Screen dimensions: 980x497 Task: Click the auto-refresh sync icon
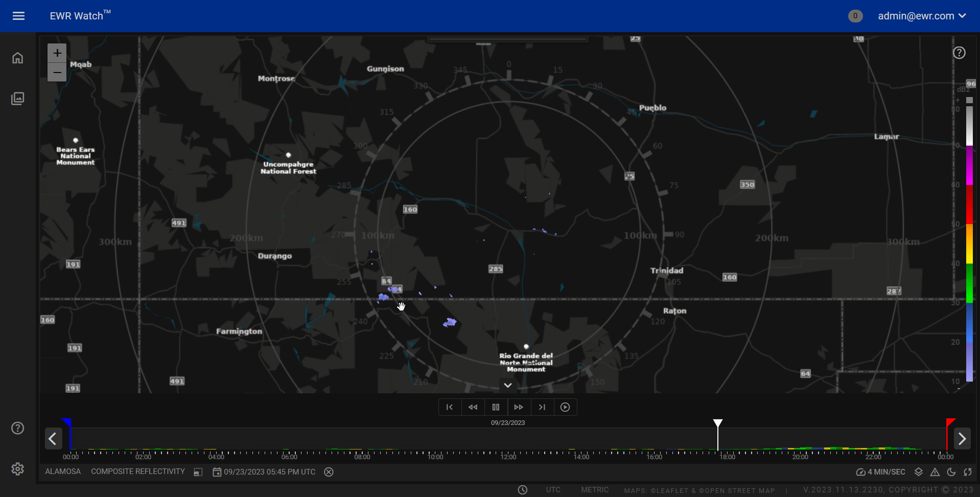tap(968, 472)
